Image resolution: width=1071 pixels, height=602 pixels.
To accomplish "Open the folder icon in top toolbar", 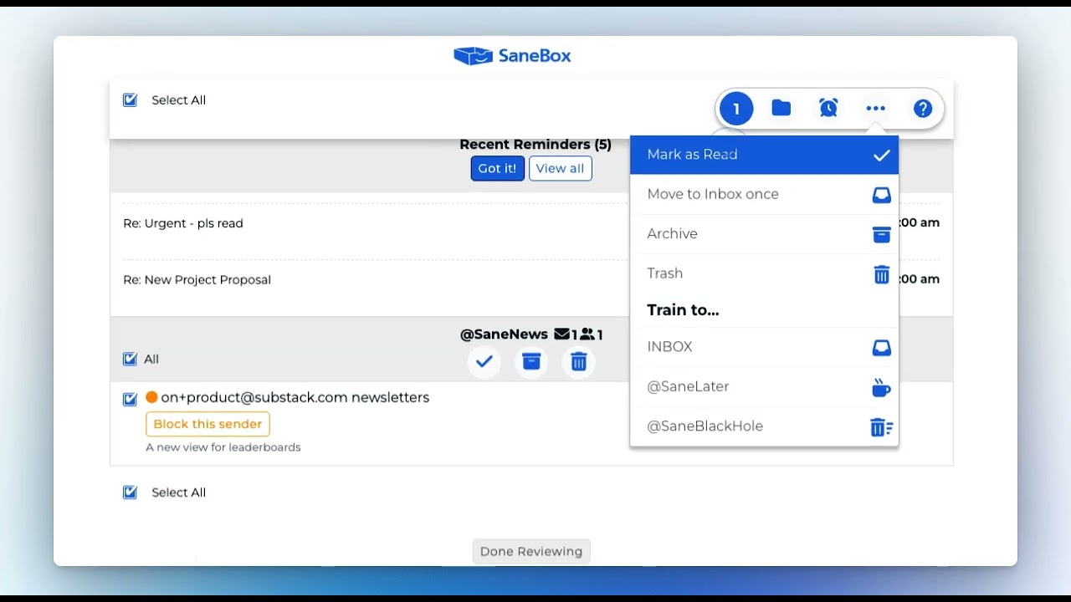I will click(x=781, y=108).
